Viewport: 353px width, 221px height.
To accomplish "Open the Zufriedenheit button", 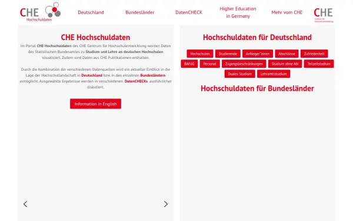I will coord(314,54).
